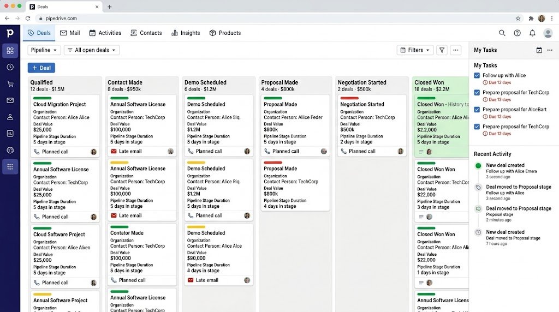Click the notes icon on Closed Won History card

(x=421, y=152)
